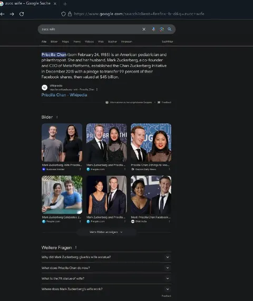Click the highlighted name Priscilla Chan in snippet

pos(54,55)
